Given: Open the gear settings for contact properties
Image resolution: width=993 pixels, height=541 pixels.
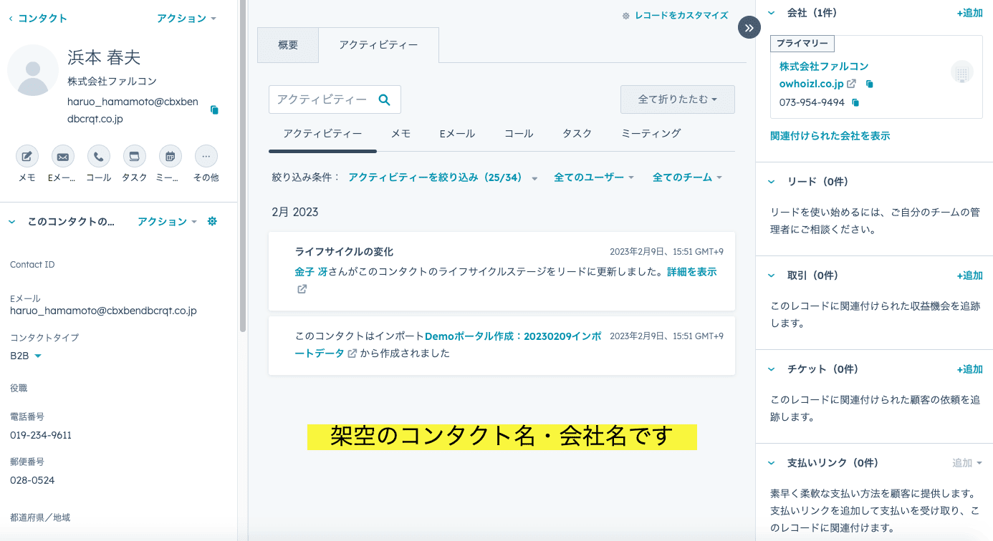Looking at the screenshot, I should click(212, 222).
